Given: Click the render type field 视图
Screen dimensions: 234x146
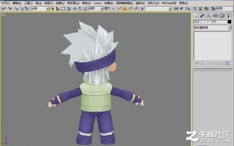Looking at the screenshot, I should pyautogui.click(x=225, y=9).
